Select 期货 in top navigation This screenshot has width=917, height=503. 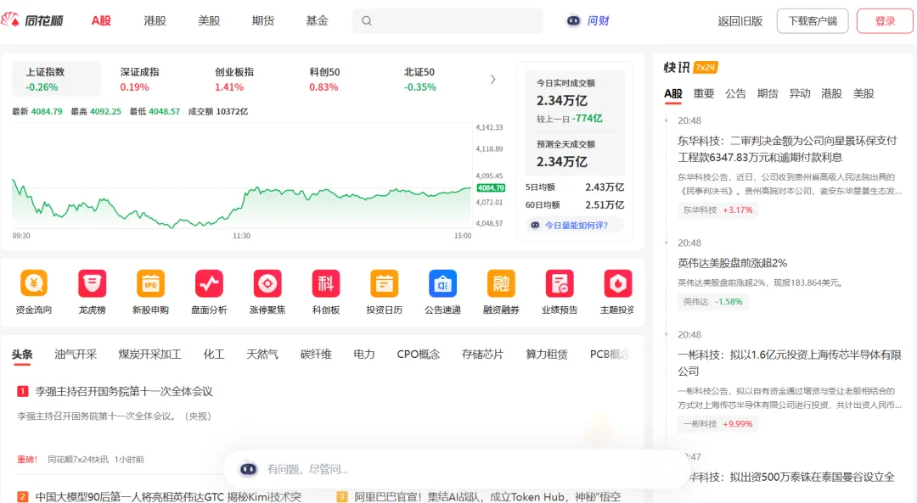point(263,20)
